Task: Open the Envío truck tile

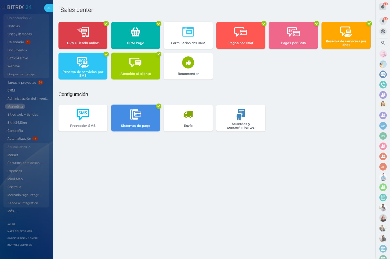Action: pos(188,118)
